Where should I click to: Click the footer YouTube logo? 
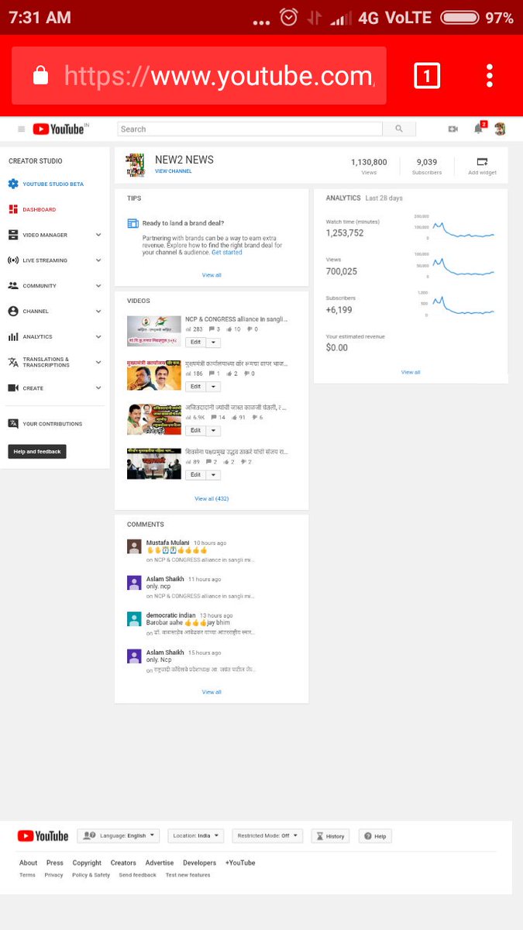(43, 836)
